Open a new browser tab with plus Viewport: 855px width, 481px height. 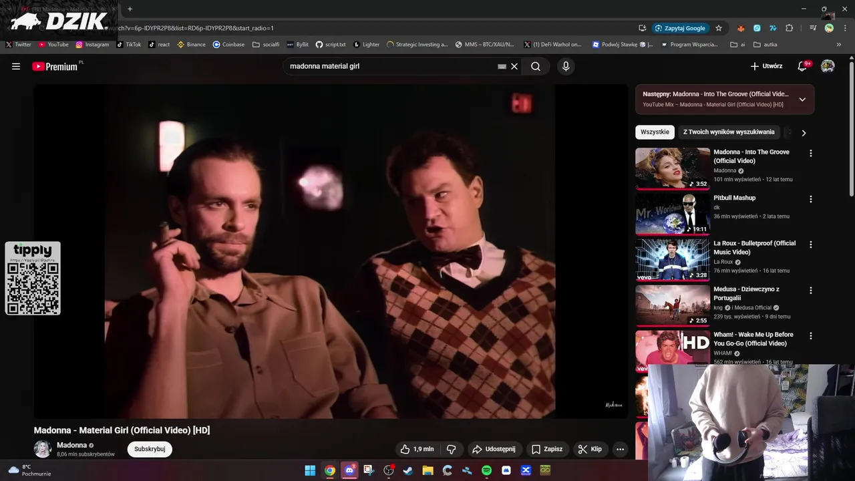point(130,9)
